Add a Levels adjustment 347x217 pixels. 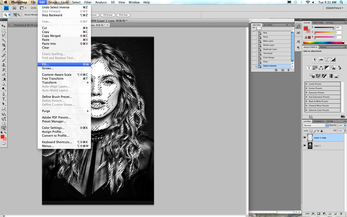click(x=321, y=59)
